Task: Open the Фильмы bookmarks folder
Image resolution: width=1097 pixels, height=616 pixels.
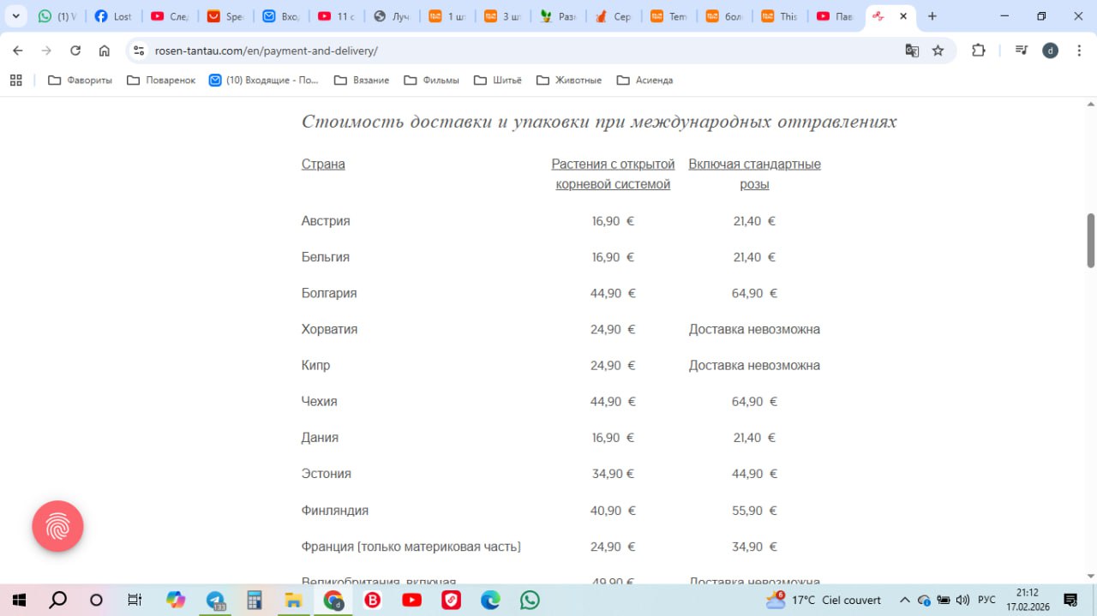Action: click(x=431, y=80)
